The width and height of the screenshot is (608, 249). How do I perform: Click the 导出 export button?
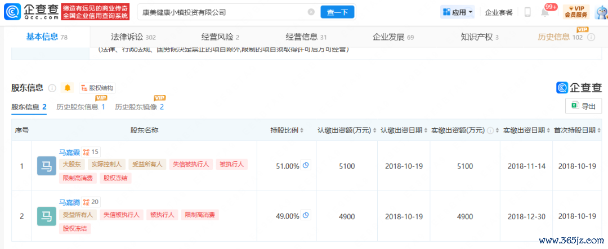coord(584,106)
